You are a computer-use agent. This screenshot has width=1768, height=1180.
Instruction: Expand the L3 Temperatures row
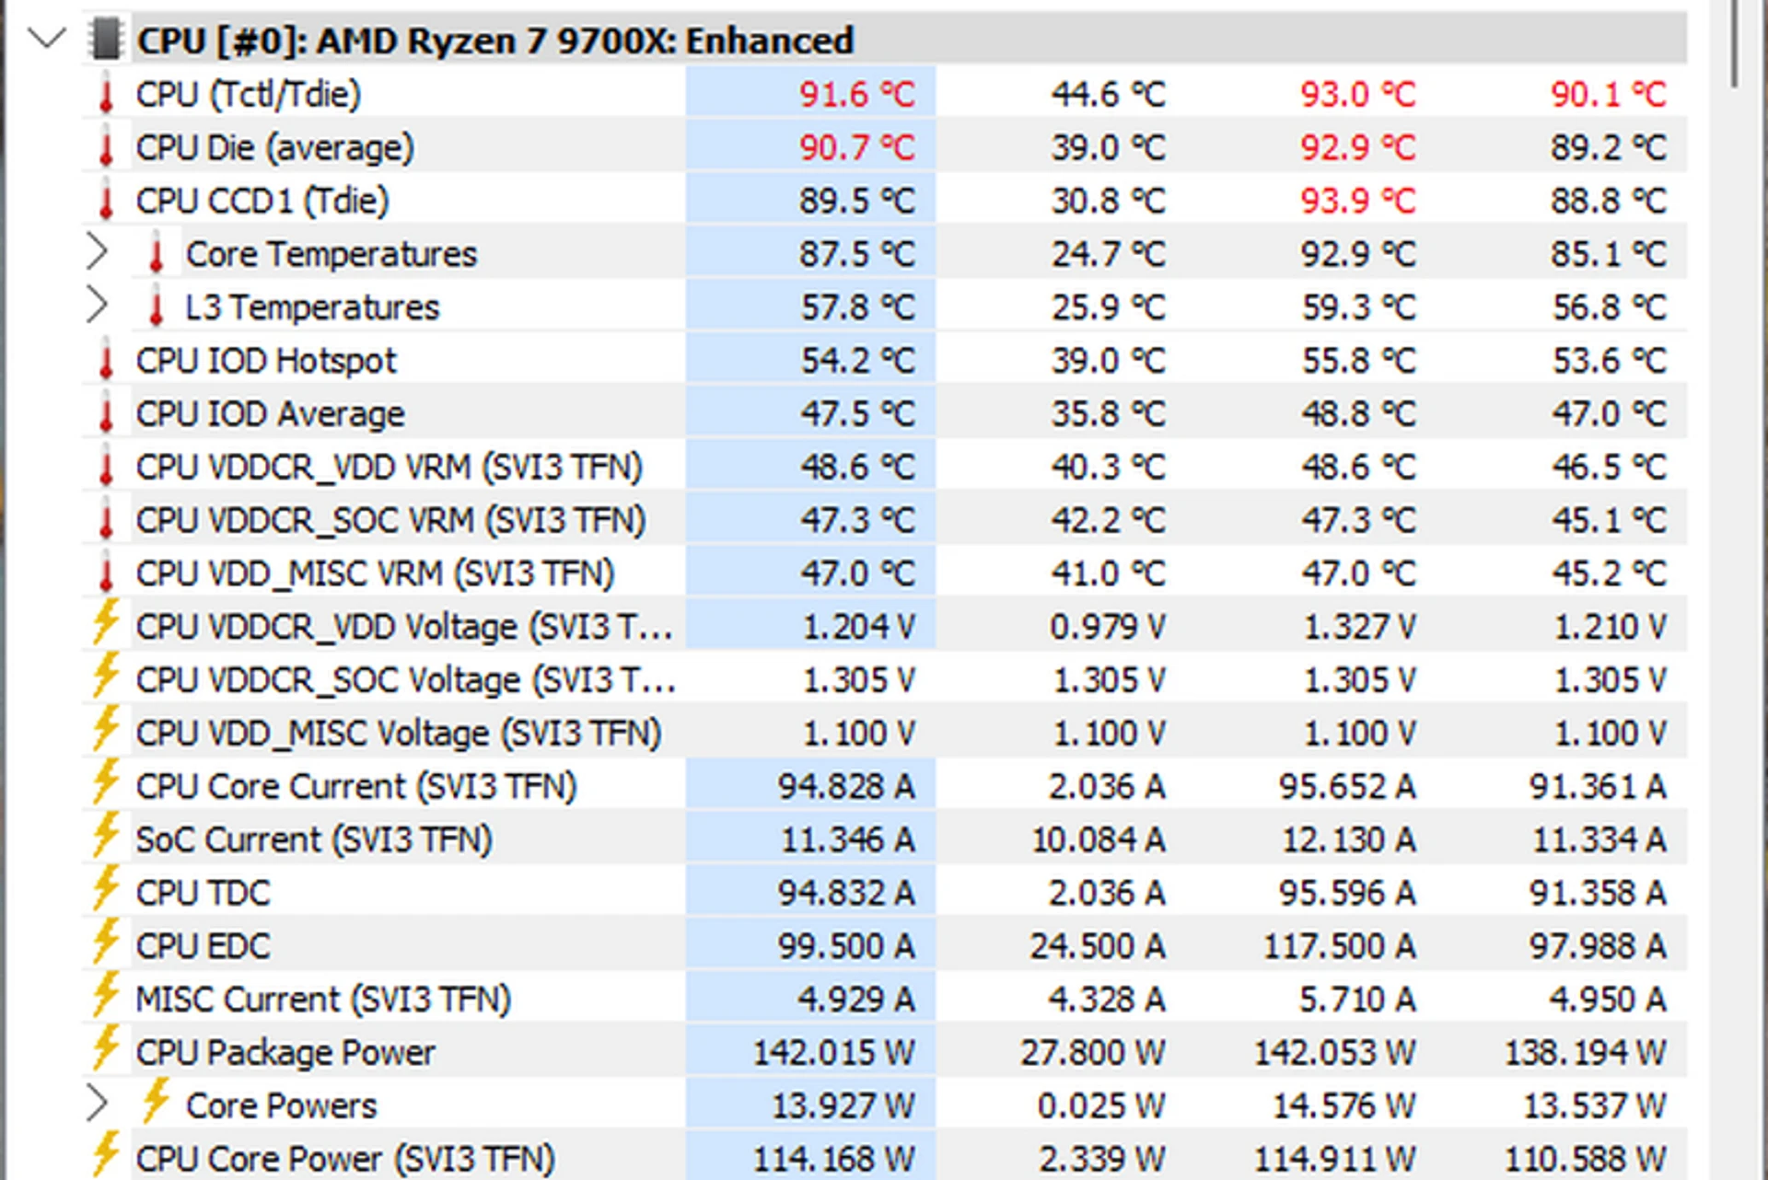97,306
